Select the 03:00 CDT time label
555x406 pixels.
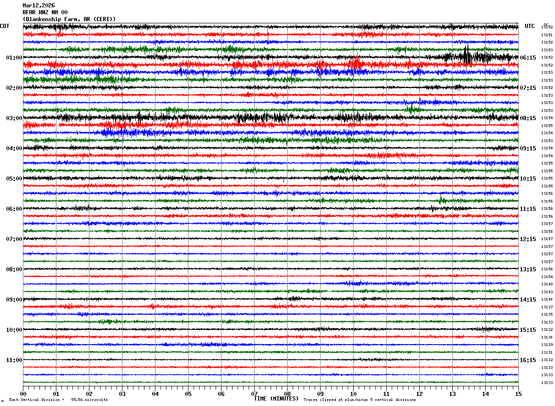pyautogui.click(x=14, y=118)
